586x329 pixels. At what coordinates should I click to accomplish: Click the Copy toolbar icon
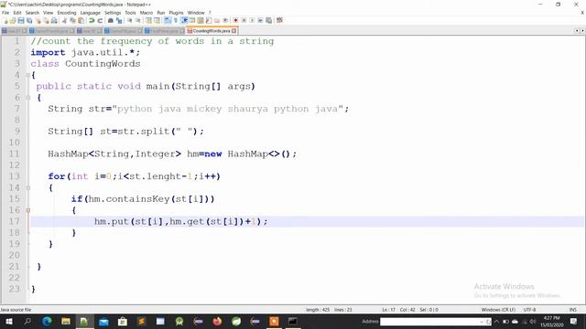tap(72, 20)
